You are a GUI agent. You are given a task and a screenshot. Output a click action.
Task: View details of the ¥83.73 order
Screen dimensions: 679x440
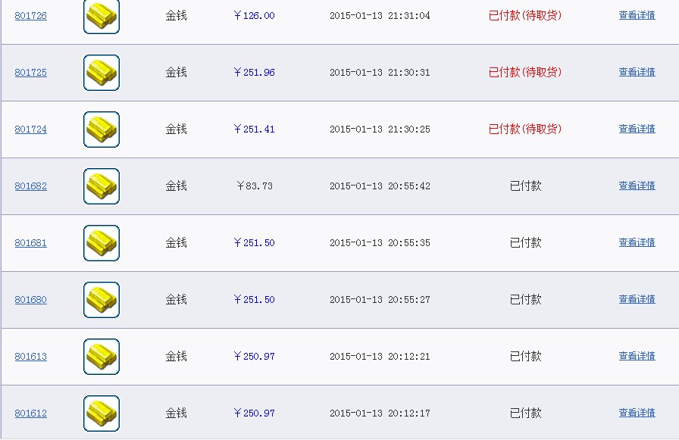click(637, 186)
